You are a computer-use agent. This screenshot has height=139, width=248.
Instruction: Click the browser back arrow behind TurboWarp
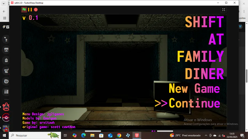coord(4,11)
